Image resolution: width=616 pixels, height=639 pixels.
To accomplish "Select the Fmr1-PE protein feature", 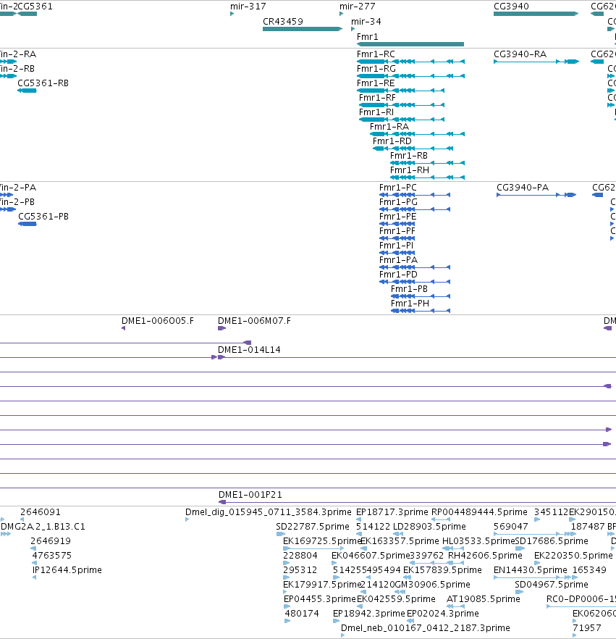I will [397, 224].
